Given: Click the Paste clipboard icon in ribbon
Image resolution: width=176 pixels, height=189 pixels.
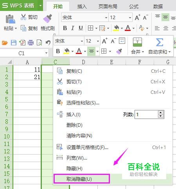Looking at the screenshot, I should pos(10,19).
